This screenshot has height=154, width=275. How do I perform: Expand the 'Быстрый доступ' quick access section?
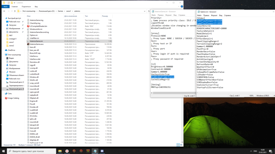(4, 18)
